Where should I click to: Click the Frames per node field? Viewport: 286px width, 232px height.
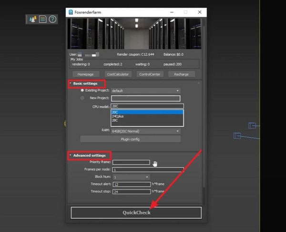pos(148,170)
